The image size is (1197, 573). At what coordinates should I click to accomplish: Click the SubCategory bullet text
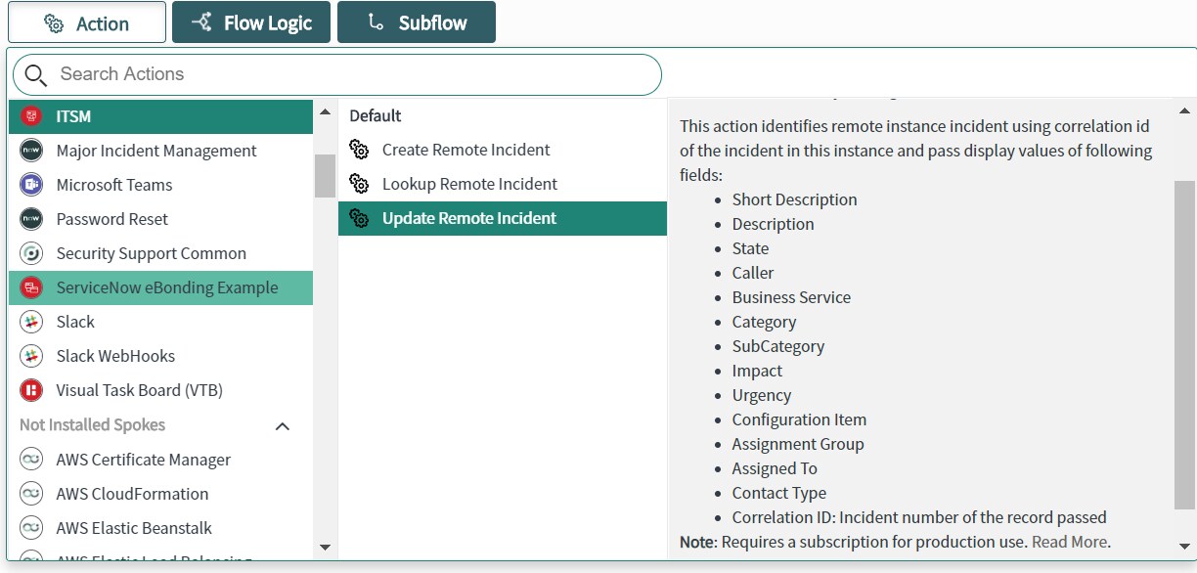(x=778, y=346)
